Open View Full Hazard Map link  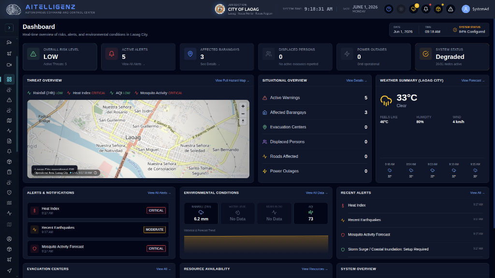(x=232, y=81)
